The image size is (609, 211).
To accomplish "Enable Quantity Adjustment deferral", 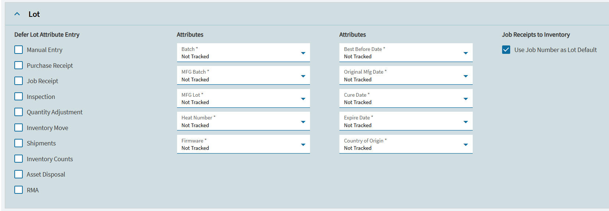I will pos(19,112).
